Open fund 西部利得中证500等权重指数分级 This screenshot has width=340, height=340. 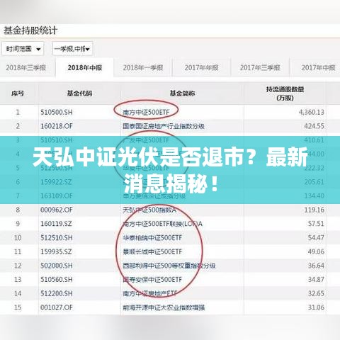(x=169, y=266)
